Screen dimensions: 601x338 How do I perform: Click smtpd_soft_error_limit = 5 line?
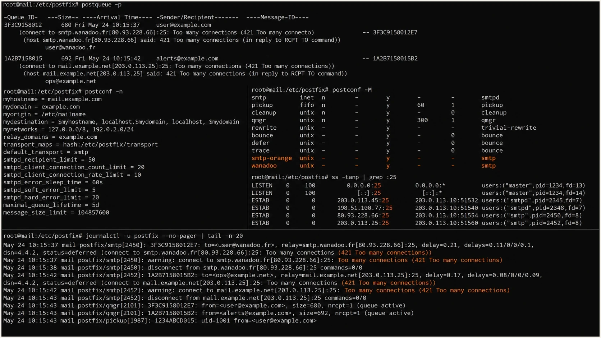pyautogui.click(x=49, y=190)
